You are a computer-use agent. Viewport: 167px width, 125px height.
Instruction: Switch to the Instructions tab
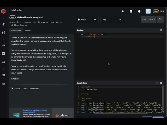pos(16,30)
